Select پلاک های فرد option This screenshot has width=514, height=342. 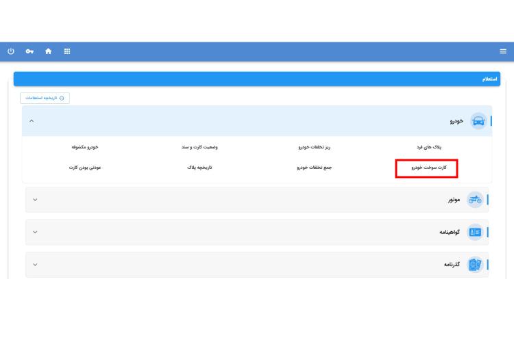[x=430, y=147]
